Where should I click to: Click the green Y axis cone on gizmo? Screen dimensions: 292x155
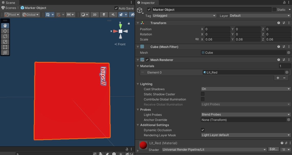(x=121, y=26)
